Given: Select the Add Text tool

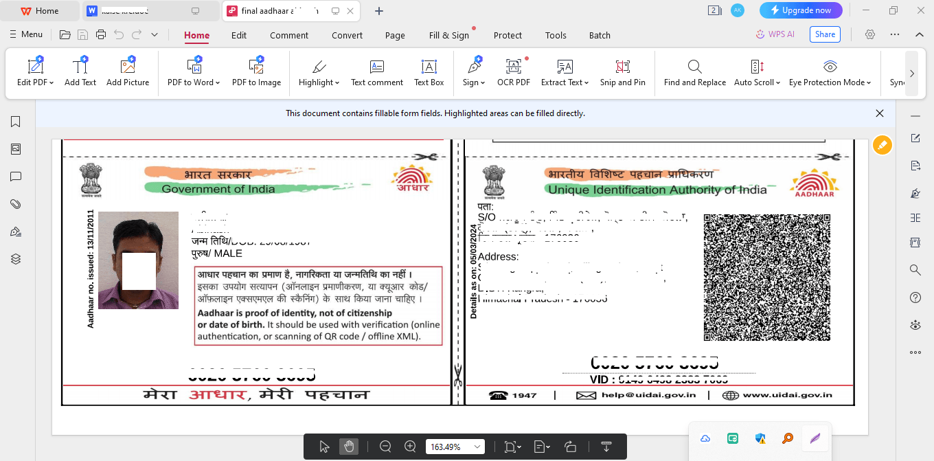Looking at the screenshot, I should (x=80, y=71).
